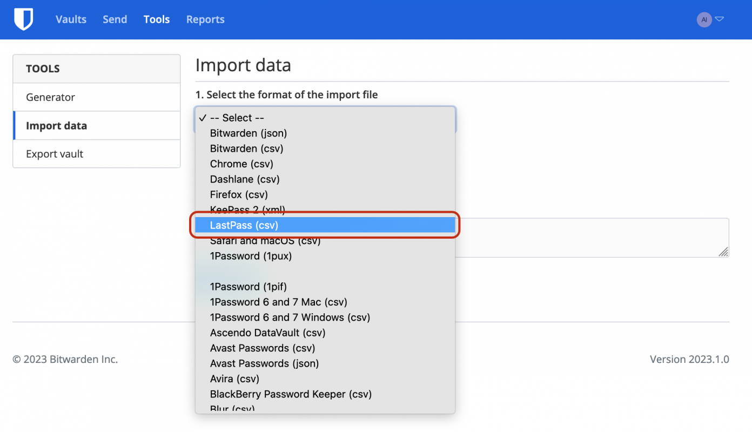Select Firefox (csv) from dropdown
This screenshot has width=752, height=432.
(239, 194)
